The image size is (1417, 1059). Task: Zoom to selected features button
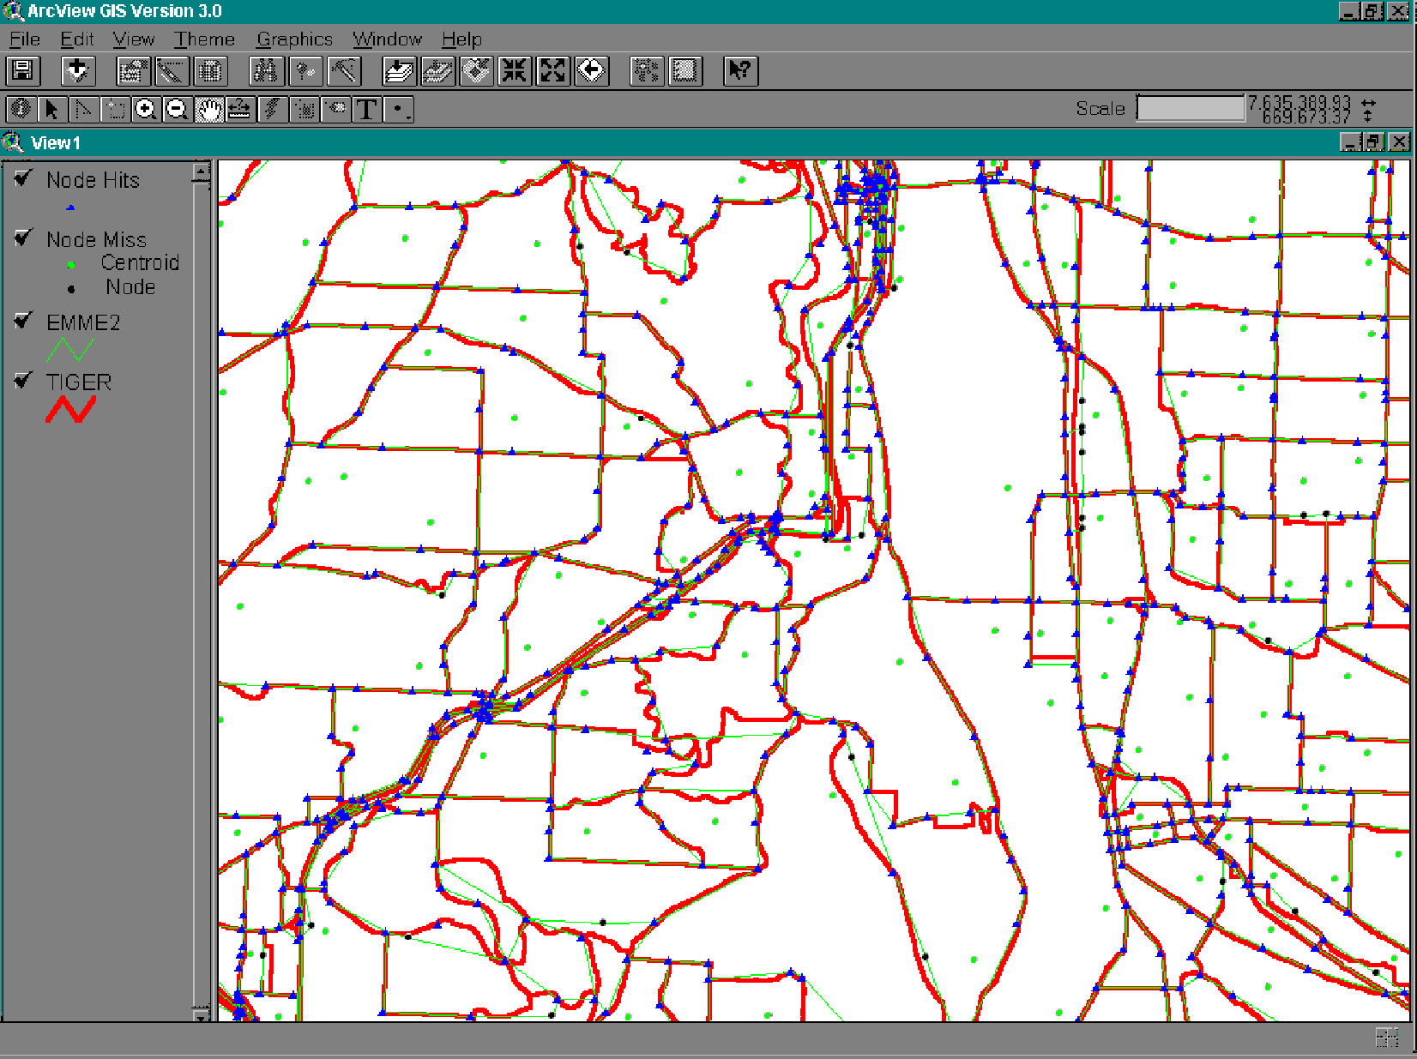click(x=476, y=70)
